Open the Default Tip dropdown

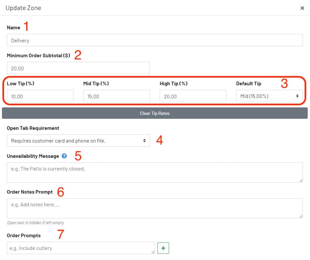coord(269,96)
